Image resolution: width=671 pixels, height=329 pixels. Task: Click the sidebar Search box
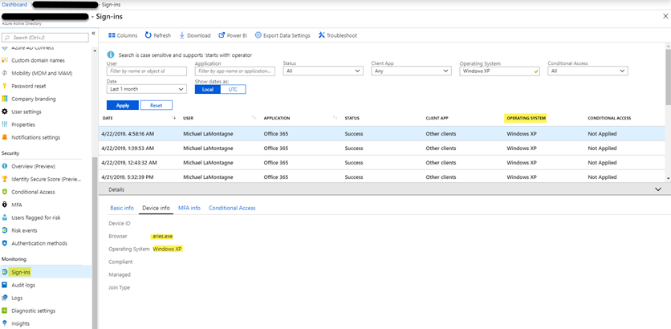pos(46,38)
